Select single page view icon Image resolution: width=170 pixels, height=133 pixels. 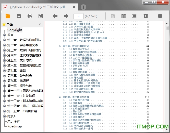pyautogui.click(x=113, y=16)
